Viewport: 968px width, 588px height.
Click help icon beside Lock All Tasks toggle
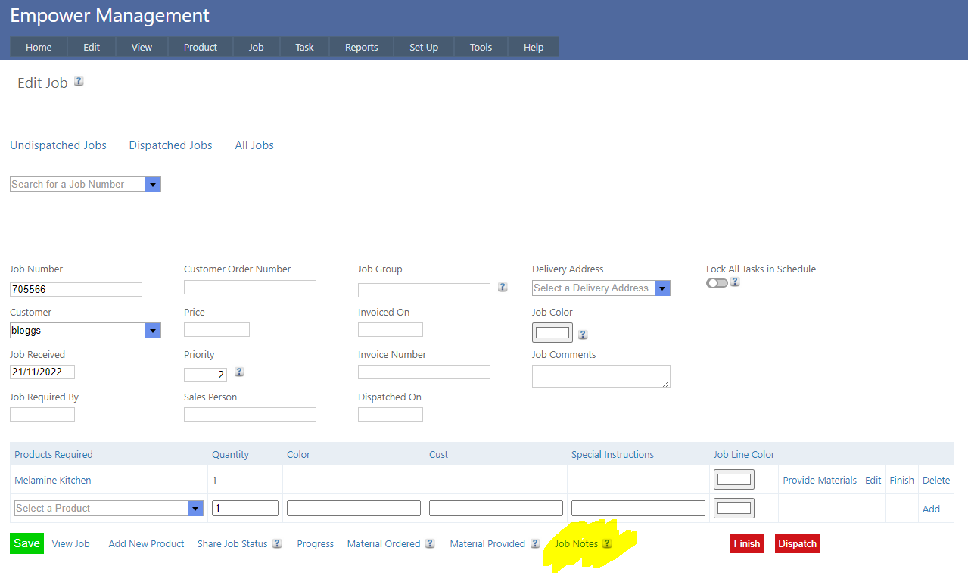[x=735, y=282]
